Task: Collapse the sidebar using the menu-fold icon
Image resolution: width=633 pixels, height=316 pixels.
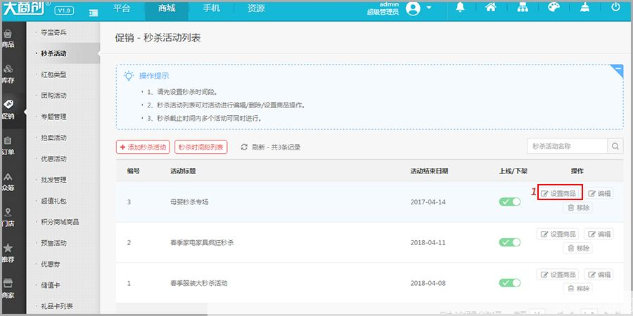Action: click(x=94, y=13)
